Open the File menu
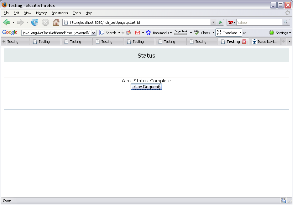Viewport: 293px width, 205px height. tap(6, 13)
